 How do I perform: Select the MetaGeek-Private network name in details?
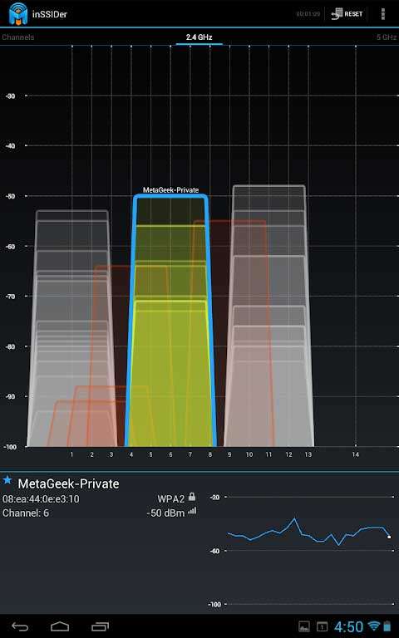[x=68, y=483]
